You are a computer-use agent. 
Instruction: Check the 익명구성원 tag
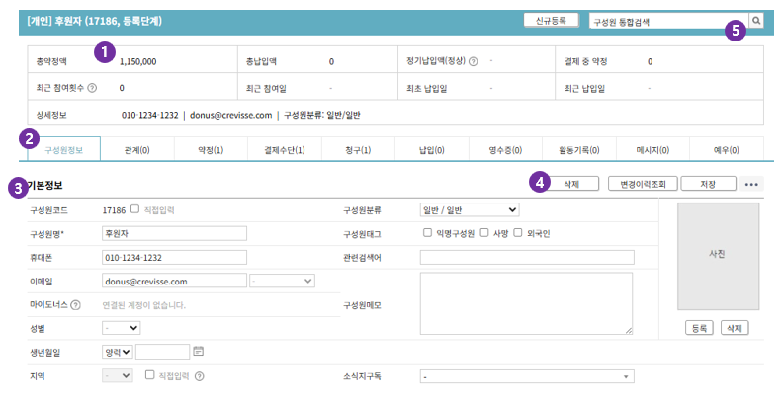(427, 232)
